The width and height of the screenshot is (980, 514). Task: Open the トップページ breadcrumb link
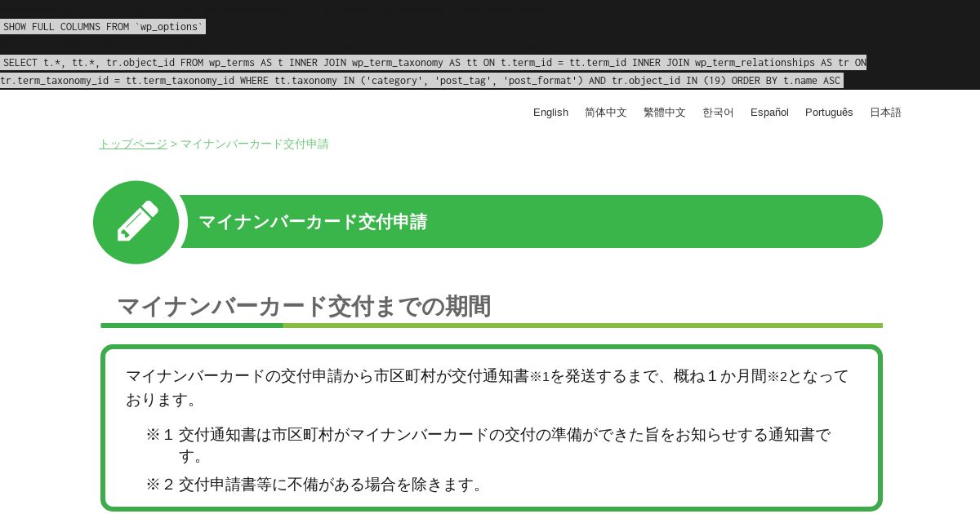(133, 144)
